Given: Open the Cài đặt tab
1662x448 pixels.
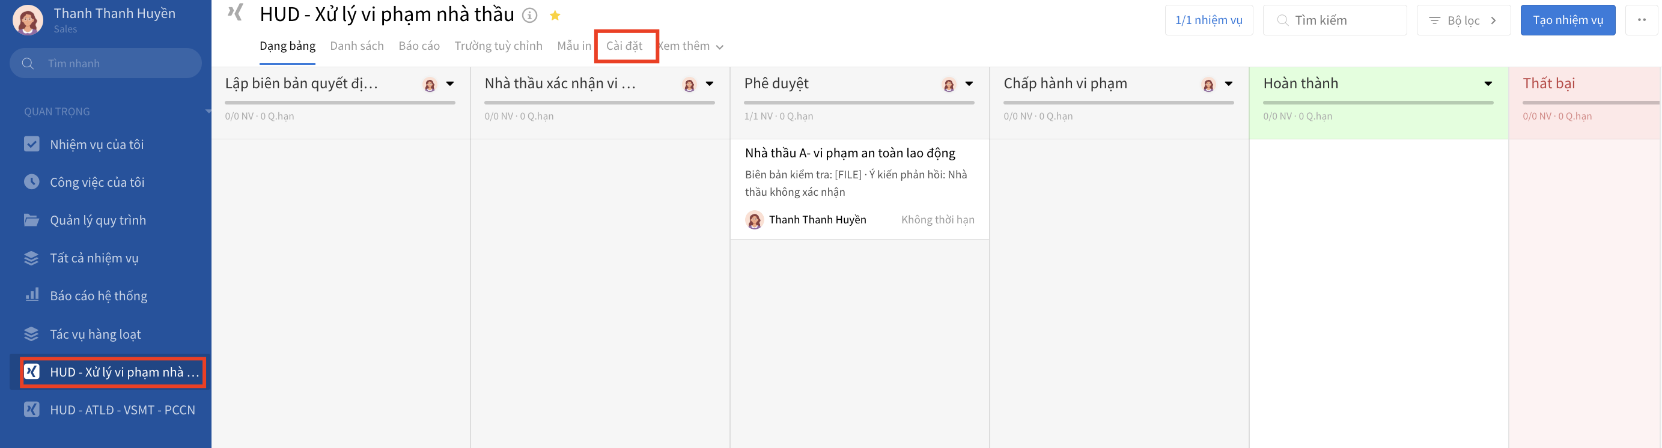Looking at the screenshot, I should (x=624, y=46).
